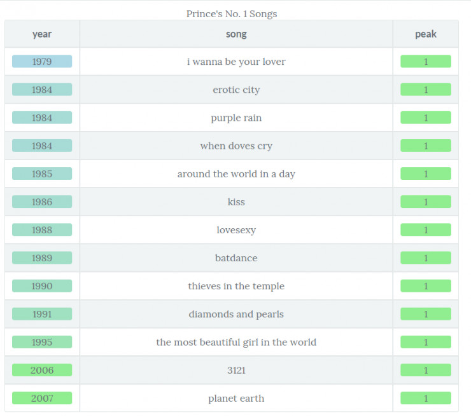Image resolution: width=471 pixels, height=417 pixels.
Task: Click the peak value for 'erotic city'
Action: tap(426, 90)
